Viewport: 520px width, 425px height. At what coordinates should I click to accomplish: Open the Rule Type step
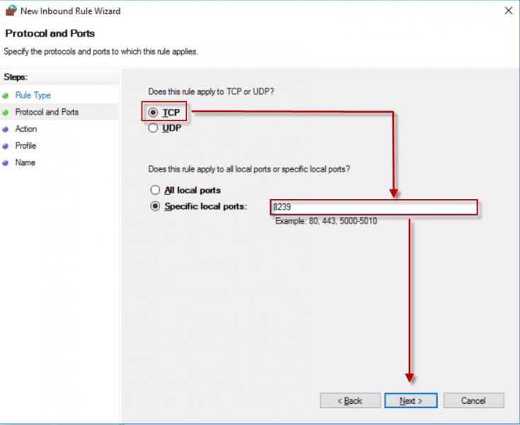click(33, 96)
